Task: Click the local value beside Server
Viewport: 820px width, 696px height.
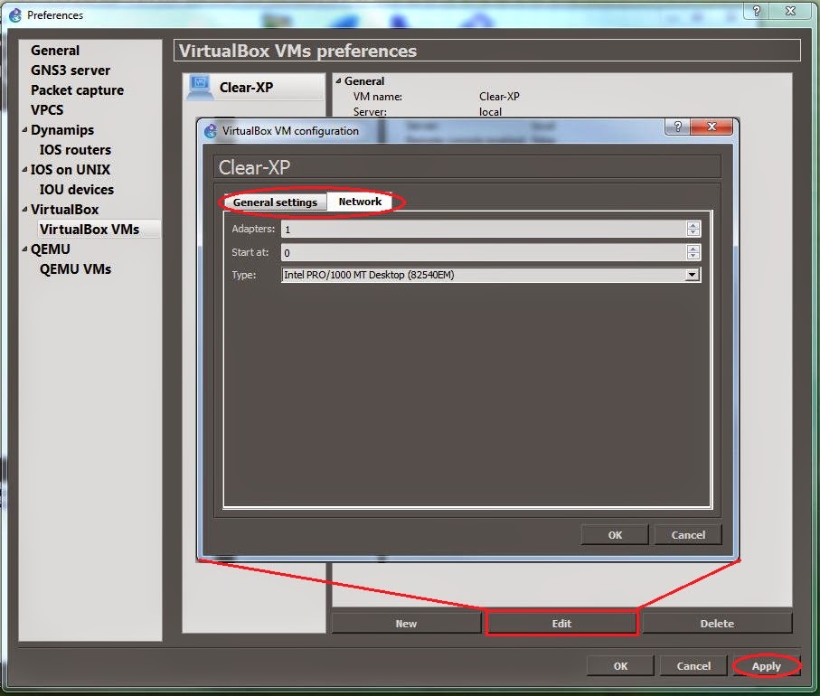Action: coord(490,111)
